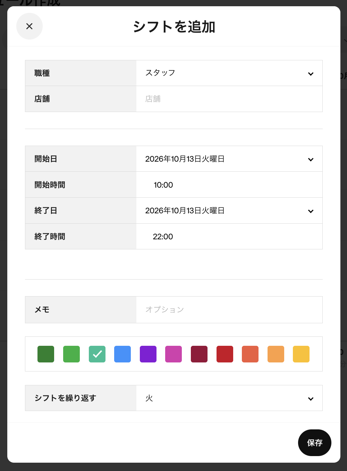Viewport: 347px width, 471px height.
Task: Open the 職種 dropdown showing スタッフ
Action: pos(229,73)
